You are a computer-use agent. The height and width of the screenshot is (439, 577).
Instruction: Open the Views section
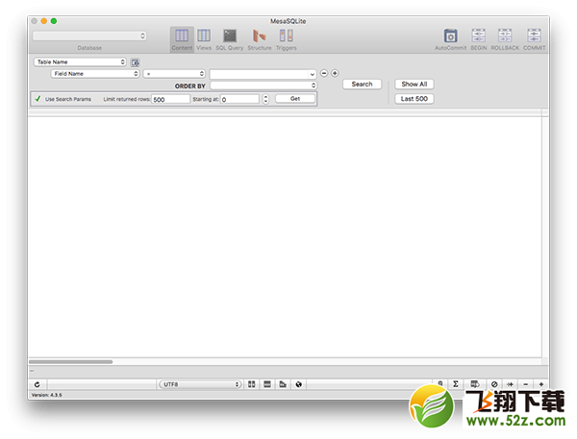(204, 39)
